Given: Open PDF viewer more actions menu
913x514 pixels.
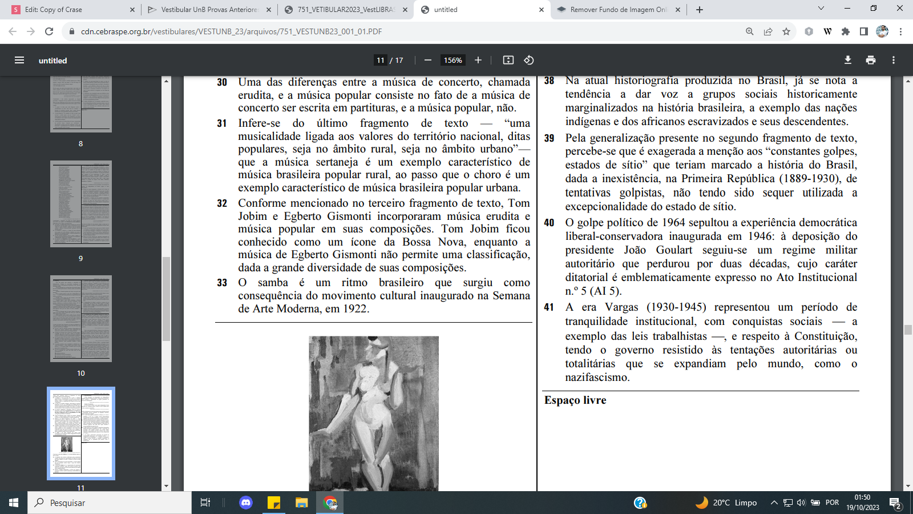Looking at the screenshot, I should (x=894, y=60).
